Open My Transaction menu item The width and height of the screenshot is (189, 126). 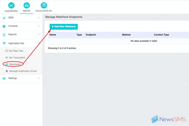click(17, 58)
